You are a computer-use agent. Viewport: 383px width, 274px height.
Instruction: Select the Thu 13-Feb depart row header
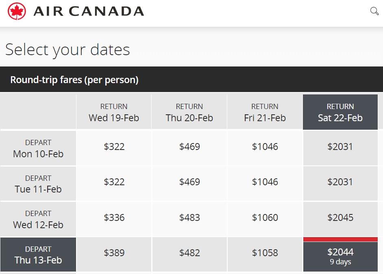click(x=38, y=255)
